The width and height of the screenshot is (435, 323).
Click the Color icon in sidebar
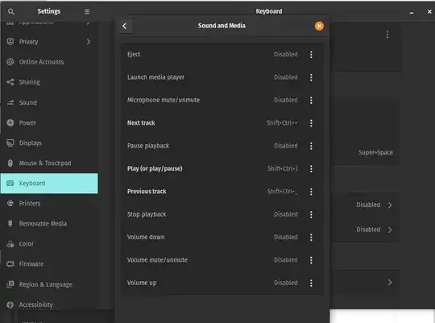click(10, 244)
